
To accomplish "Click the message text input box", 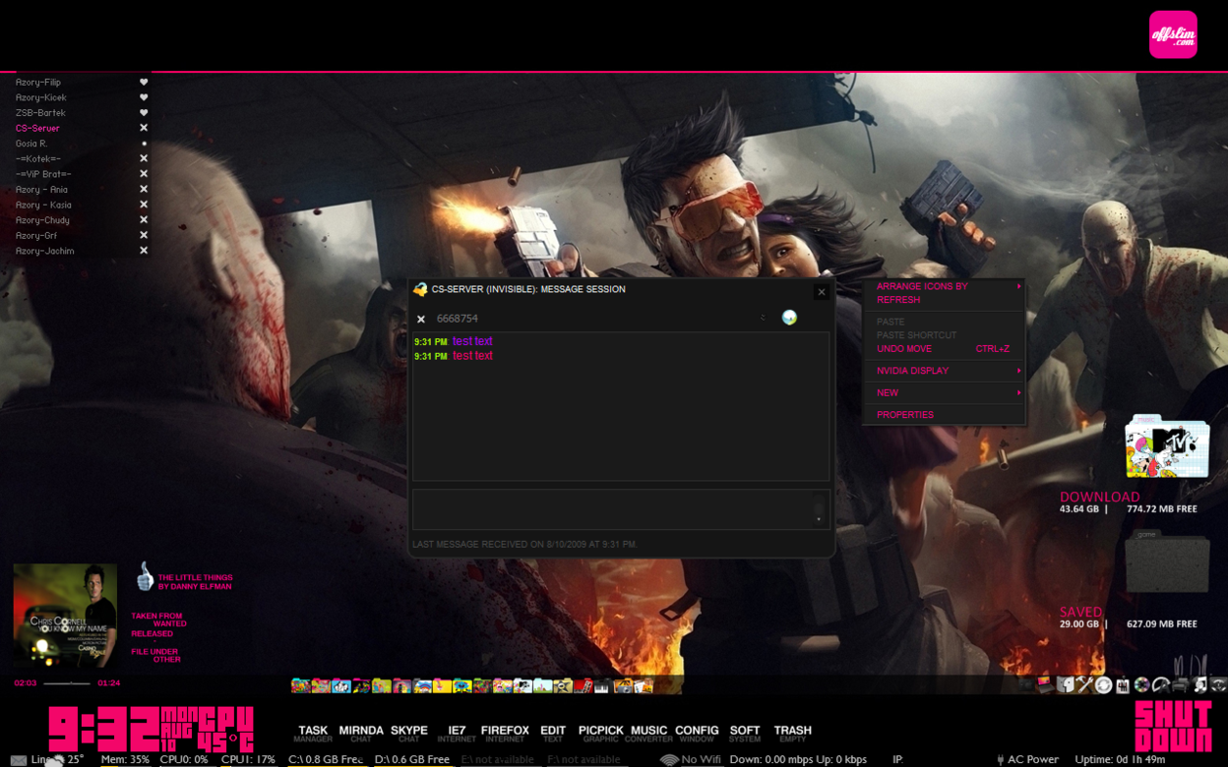I will 621,509.
